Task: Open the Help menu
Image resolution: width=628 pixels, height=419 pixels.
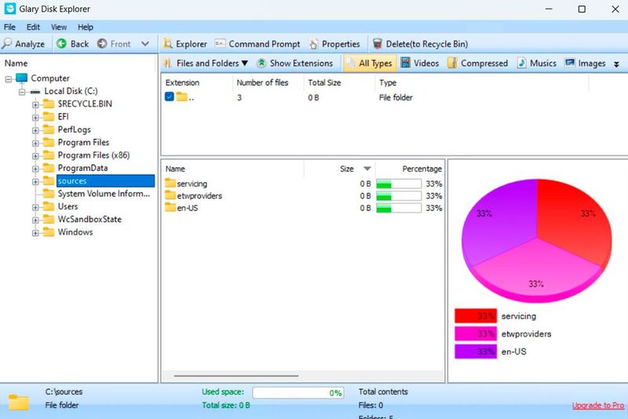Action: 86,27
